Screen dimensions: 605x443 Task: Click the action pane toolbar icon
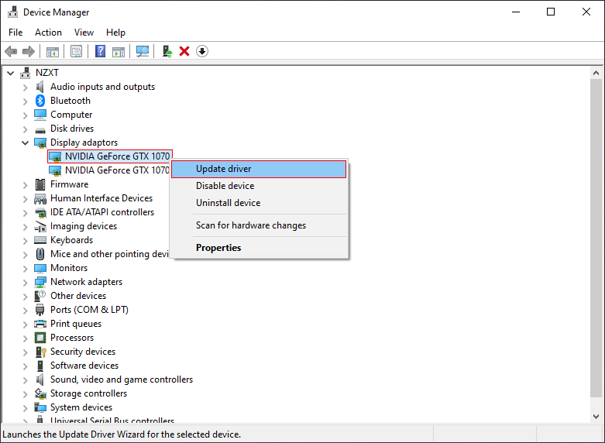click(119, 51)
